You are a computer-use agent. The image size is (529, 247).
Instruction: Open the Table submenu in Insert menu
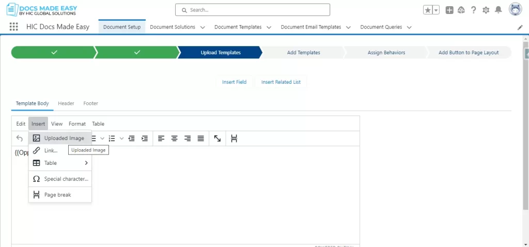[60, 163]
